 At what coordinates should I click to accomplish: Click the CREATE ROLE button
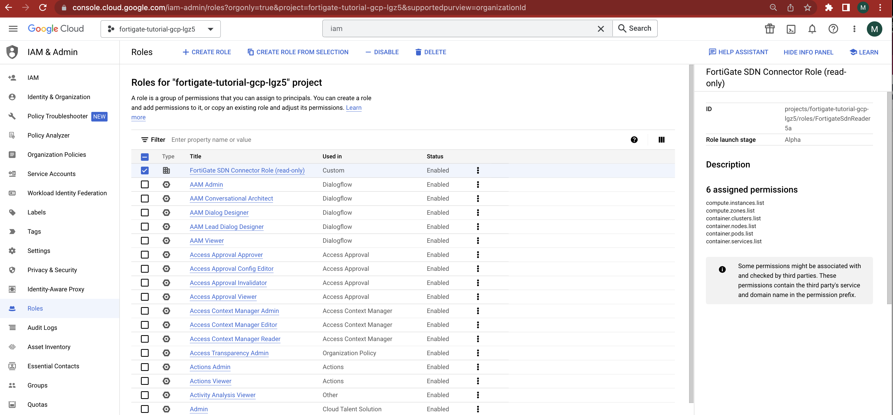(x=207, y=52)
